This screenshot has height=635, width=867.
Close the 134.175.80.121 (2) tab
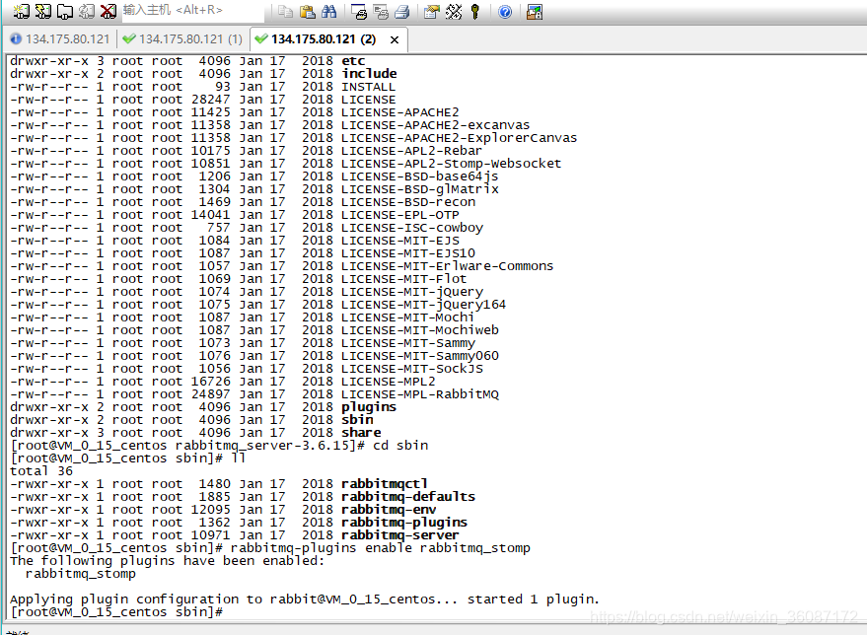[x=395, y=39]
